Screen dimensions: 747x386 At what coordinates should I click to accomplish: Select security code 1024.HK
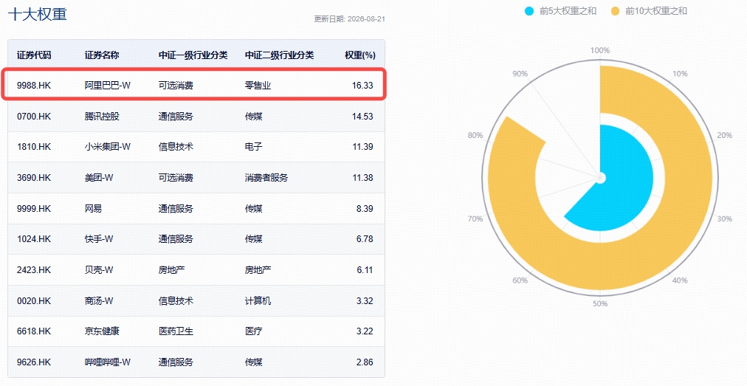coord(34,239)
